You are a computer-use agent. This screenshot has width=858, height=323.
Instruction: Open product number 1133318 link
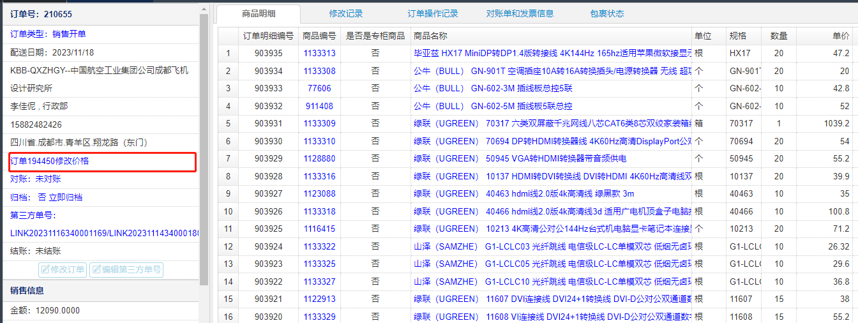319,211
